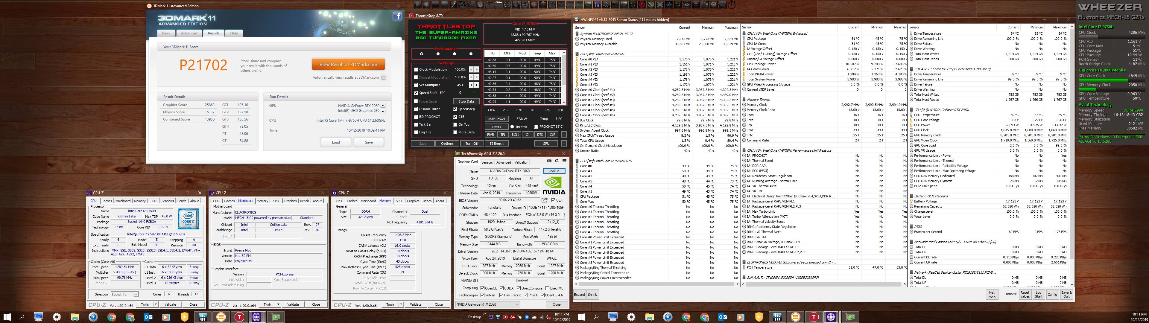Click the 3DMark GPU list down arrow
Image resolution: width=1149 pixels, height=323 pixels.
383,111
